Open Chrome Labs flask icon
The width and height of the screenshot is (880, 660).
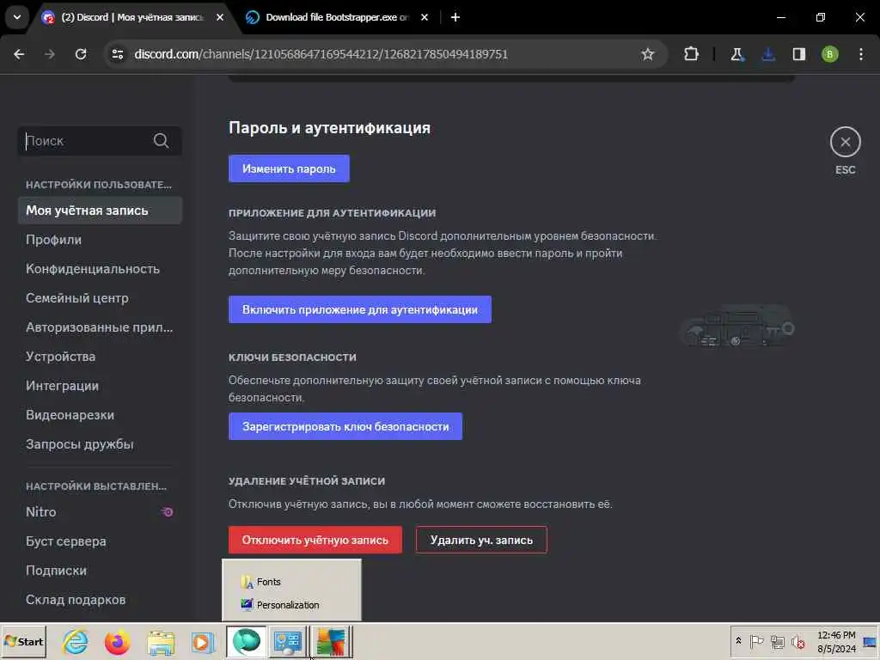(736, 54)
